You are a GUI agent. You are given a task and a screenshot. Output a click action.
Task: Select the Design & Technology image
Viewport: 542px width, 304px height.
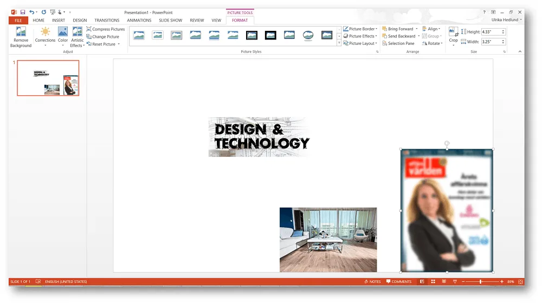coord(259,137)
